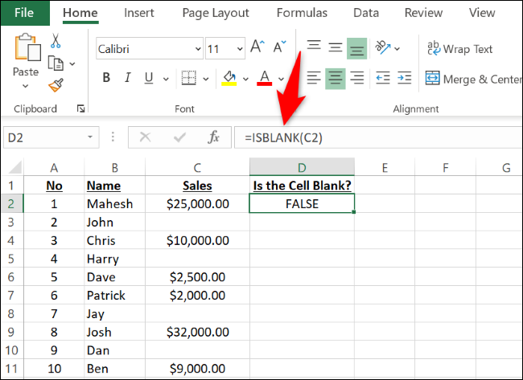This screenshot has height=380, width=523.
Task: Click the Name Box showing D2
Action: [x=48, y=137]
